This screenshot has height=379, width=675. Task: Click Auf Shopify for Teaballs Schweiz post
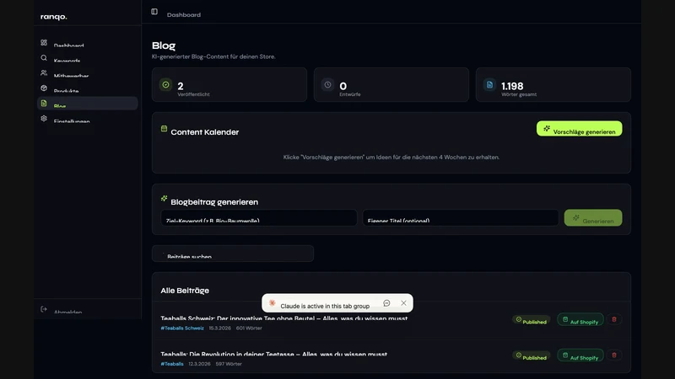point(580,320)
